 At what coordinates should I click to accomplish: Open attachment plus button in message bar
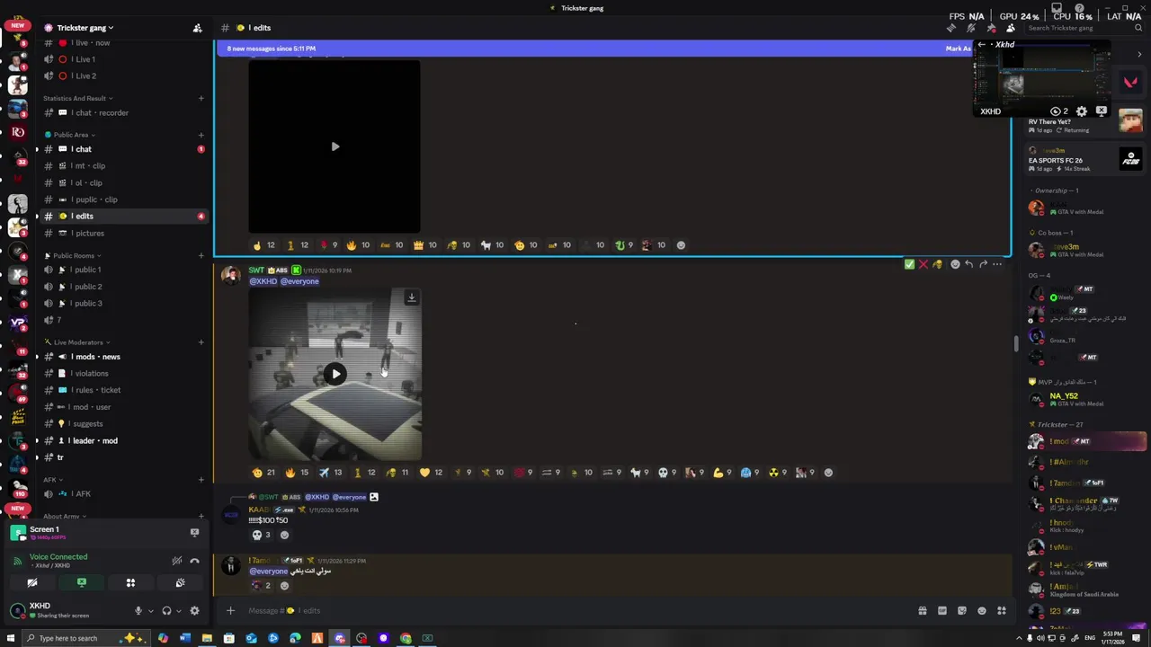[x=230, y=611]
